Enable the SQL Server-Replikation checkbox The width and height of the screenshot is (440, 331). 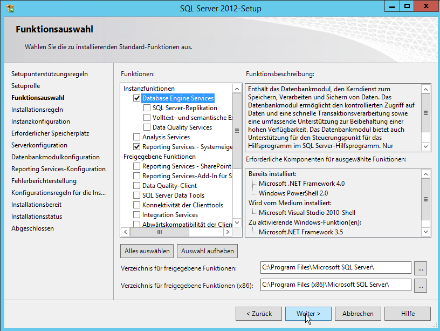coord(147,108)
